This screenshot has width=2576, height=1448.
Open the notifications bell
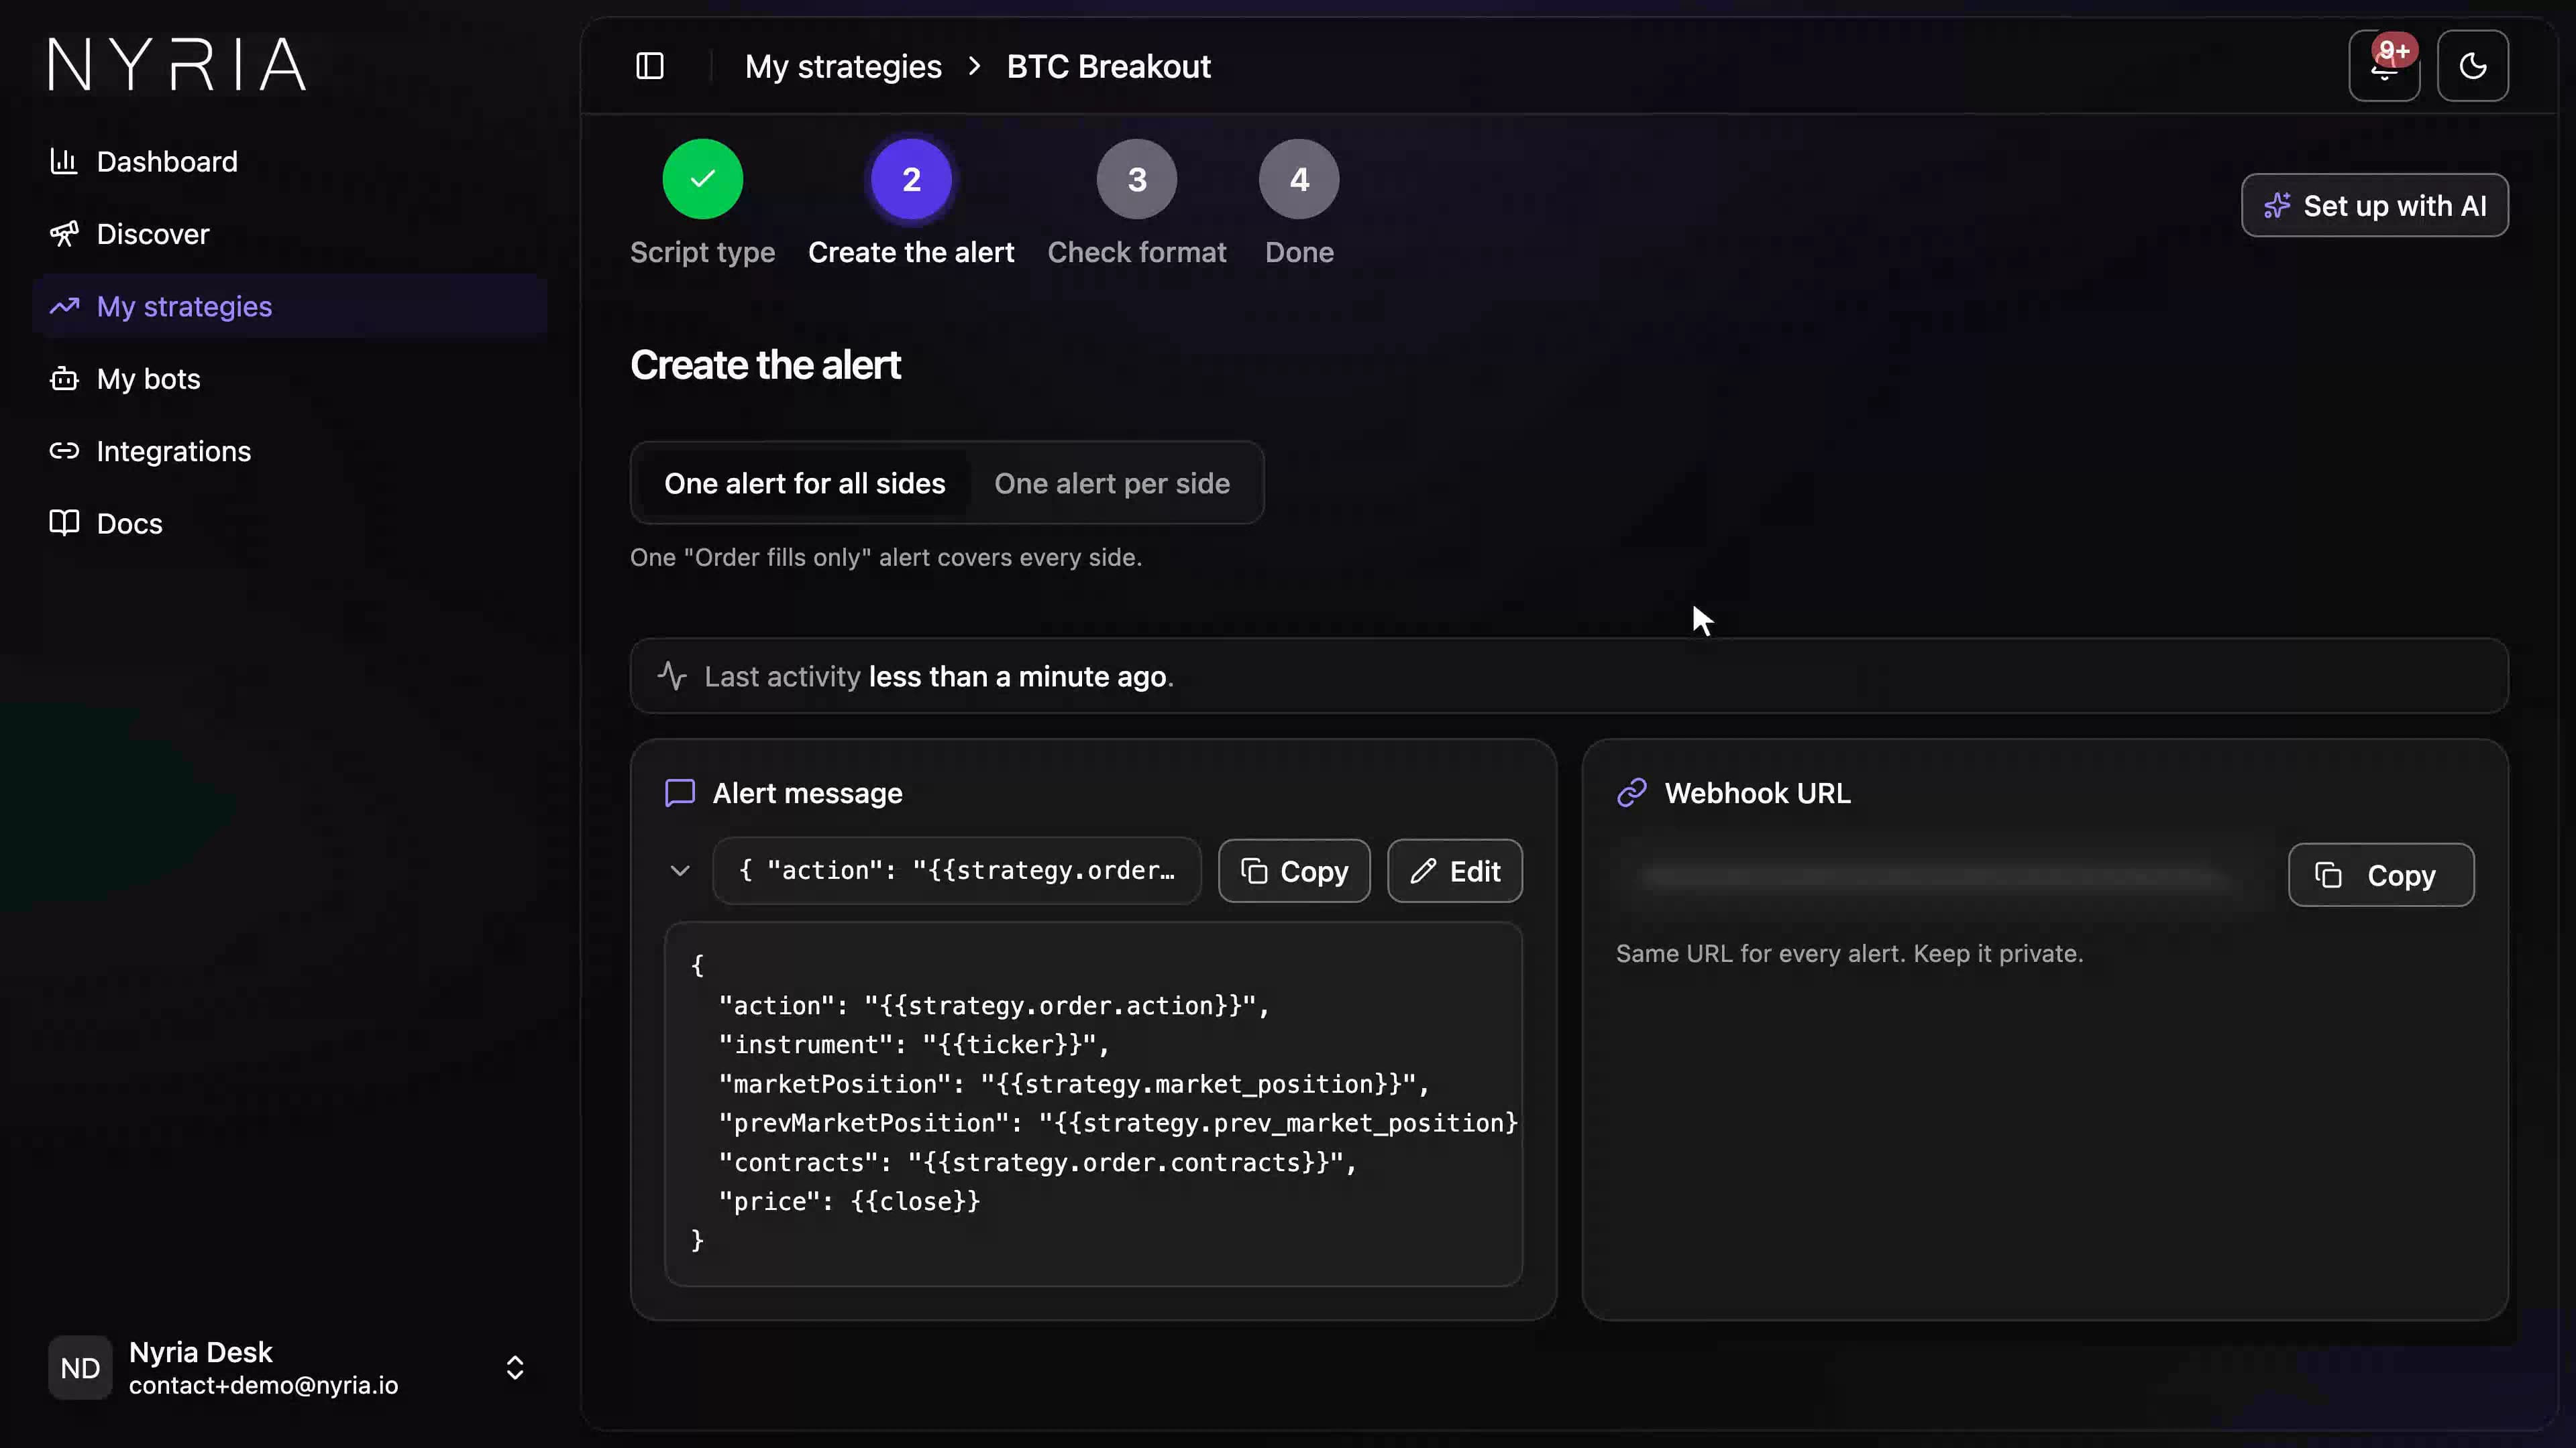(x=2384, y=66)
